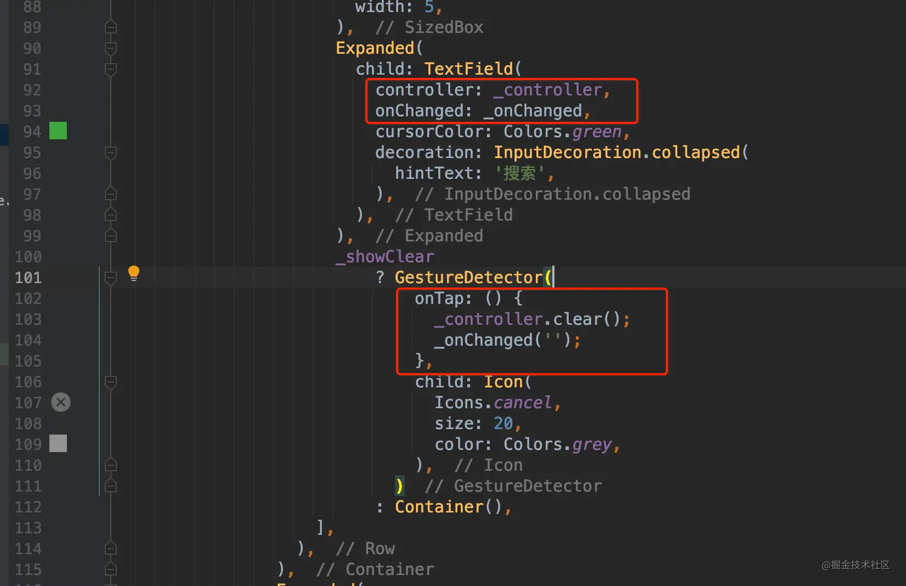Click the Icons.cancel gutter preview icon
906x586 pixels.
61,402
